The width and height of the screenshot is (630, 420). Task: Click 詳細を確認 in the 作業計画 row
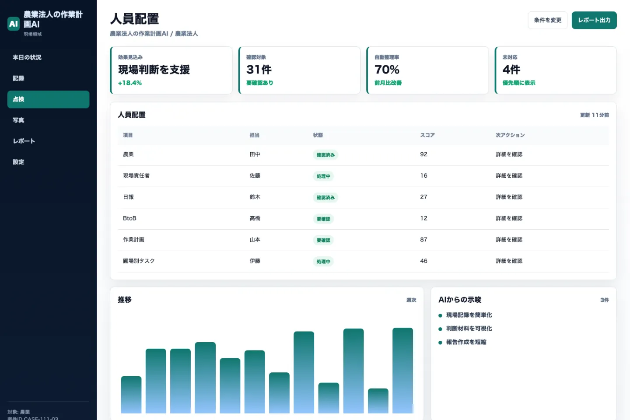[509, 240]
